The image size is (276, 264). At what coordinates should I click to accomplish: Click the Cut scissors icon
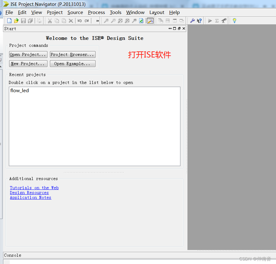(50, 21)
